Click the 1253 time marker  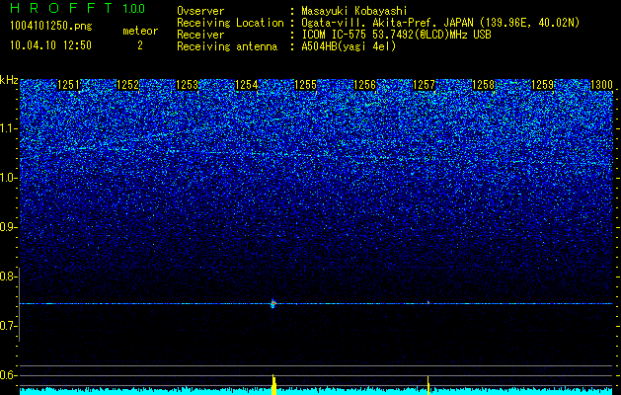(187, 85)
